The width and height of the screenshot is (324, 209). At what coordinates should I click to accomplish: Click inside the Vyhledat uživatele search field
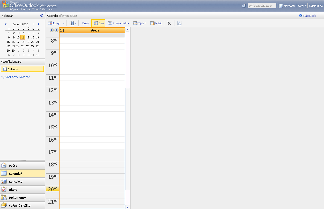(x=262, y=5)
